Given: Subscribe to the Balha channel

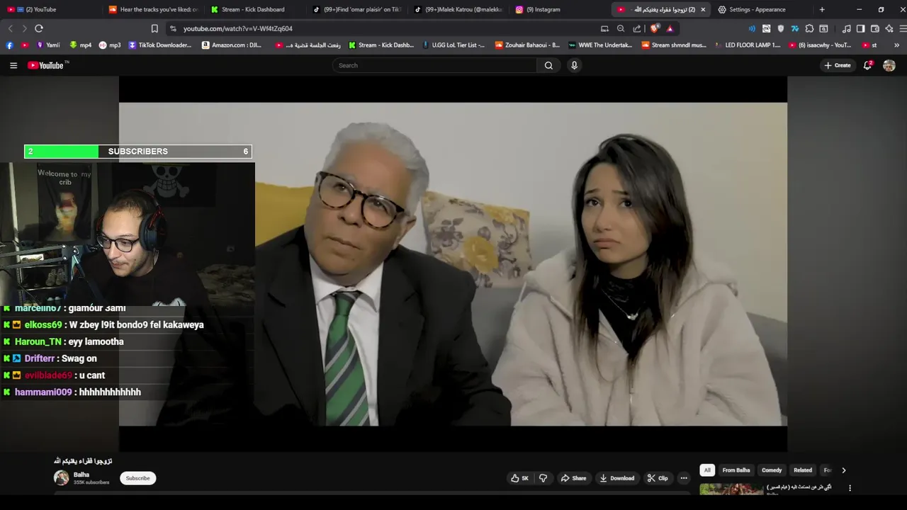Looking at the screenshot, I should click(137, 478).
